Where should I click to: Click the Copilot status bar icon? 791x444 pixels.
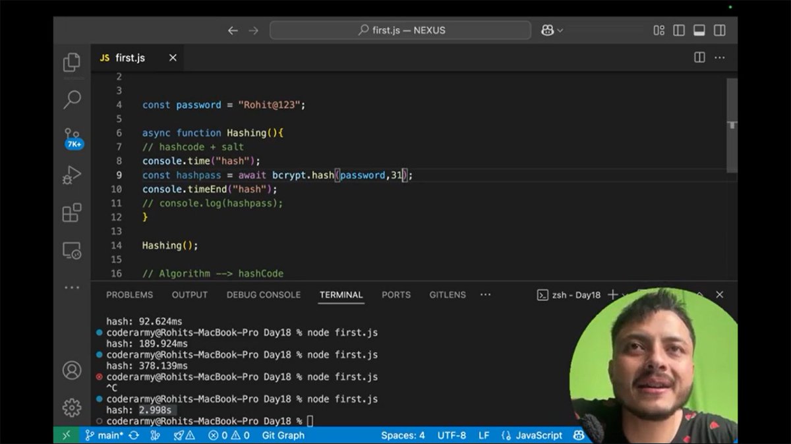point(579,435)
